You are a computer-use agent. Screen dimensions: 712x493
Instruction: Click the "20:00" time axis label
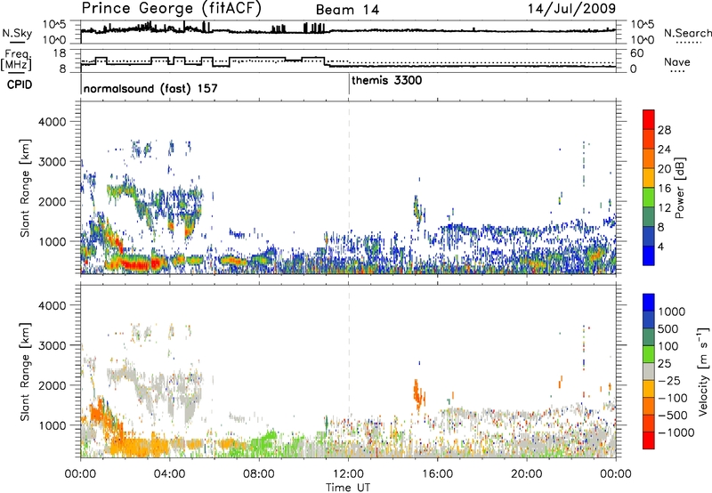click(x=527, y=474)
